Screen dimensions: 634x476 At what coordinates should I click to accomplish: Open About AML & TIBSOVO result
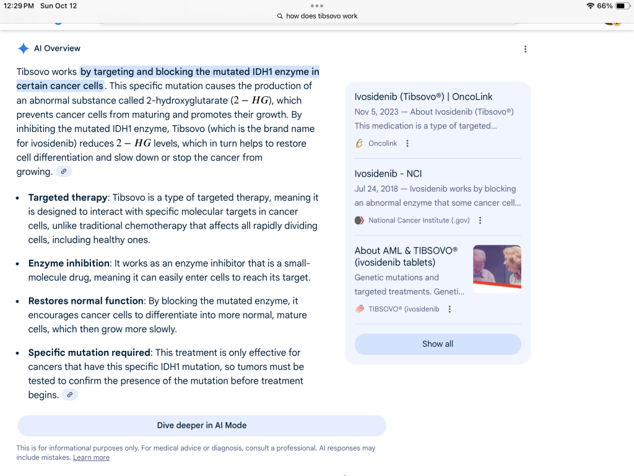click(406, 256)
